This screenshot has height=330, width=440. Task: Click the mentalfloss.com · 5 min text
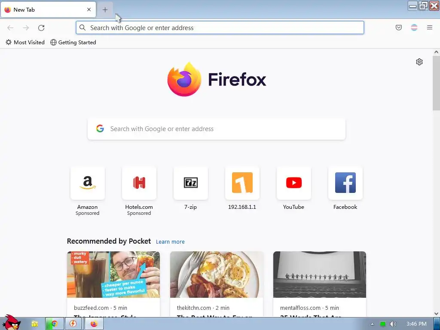(309, 308)
